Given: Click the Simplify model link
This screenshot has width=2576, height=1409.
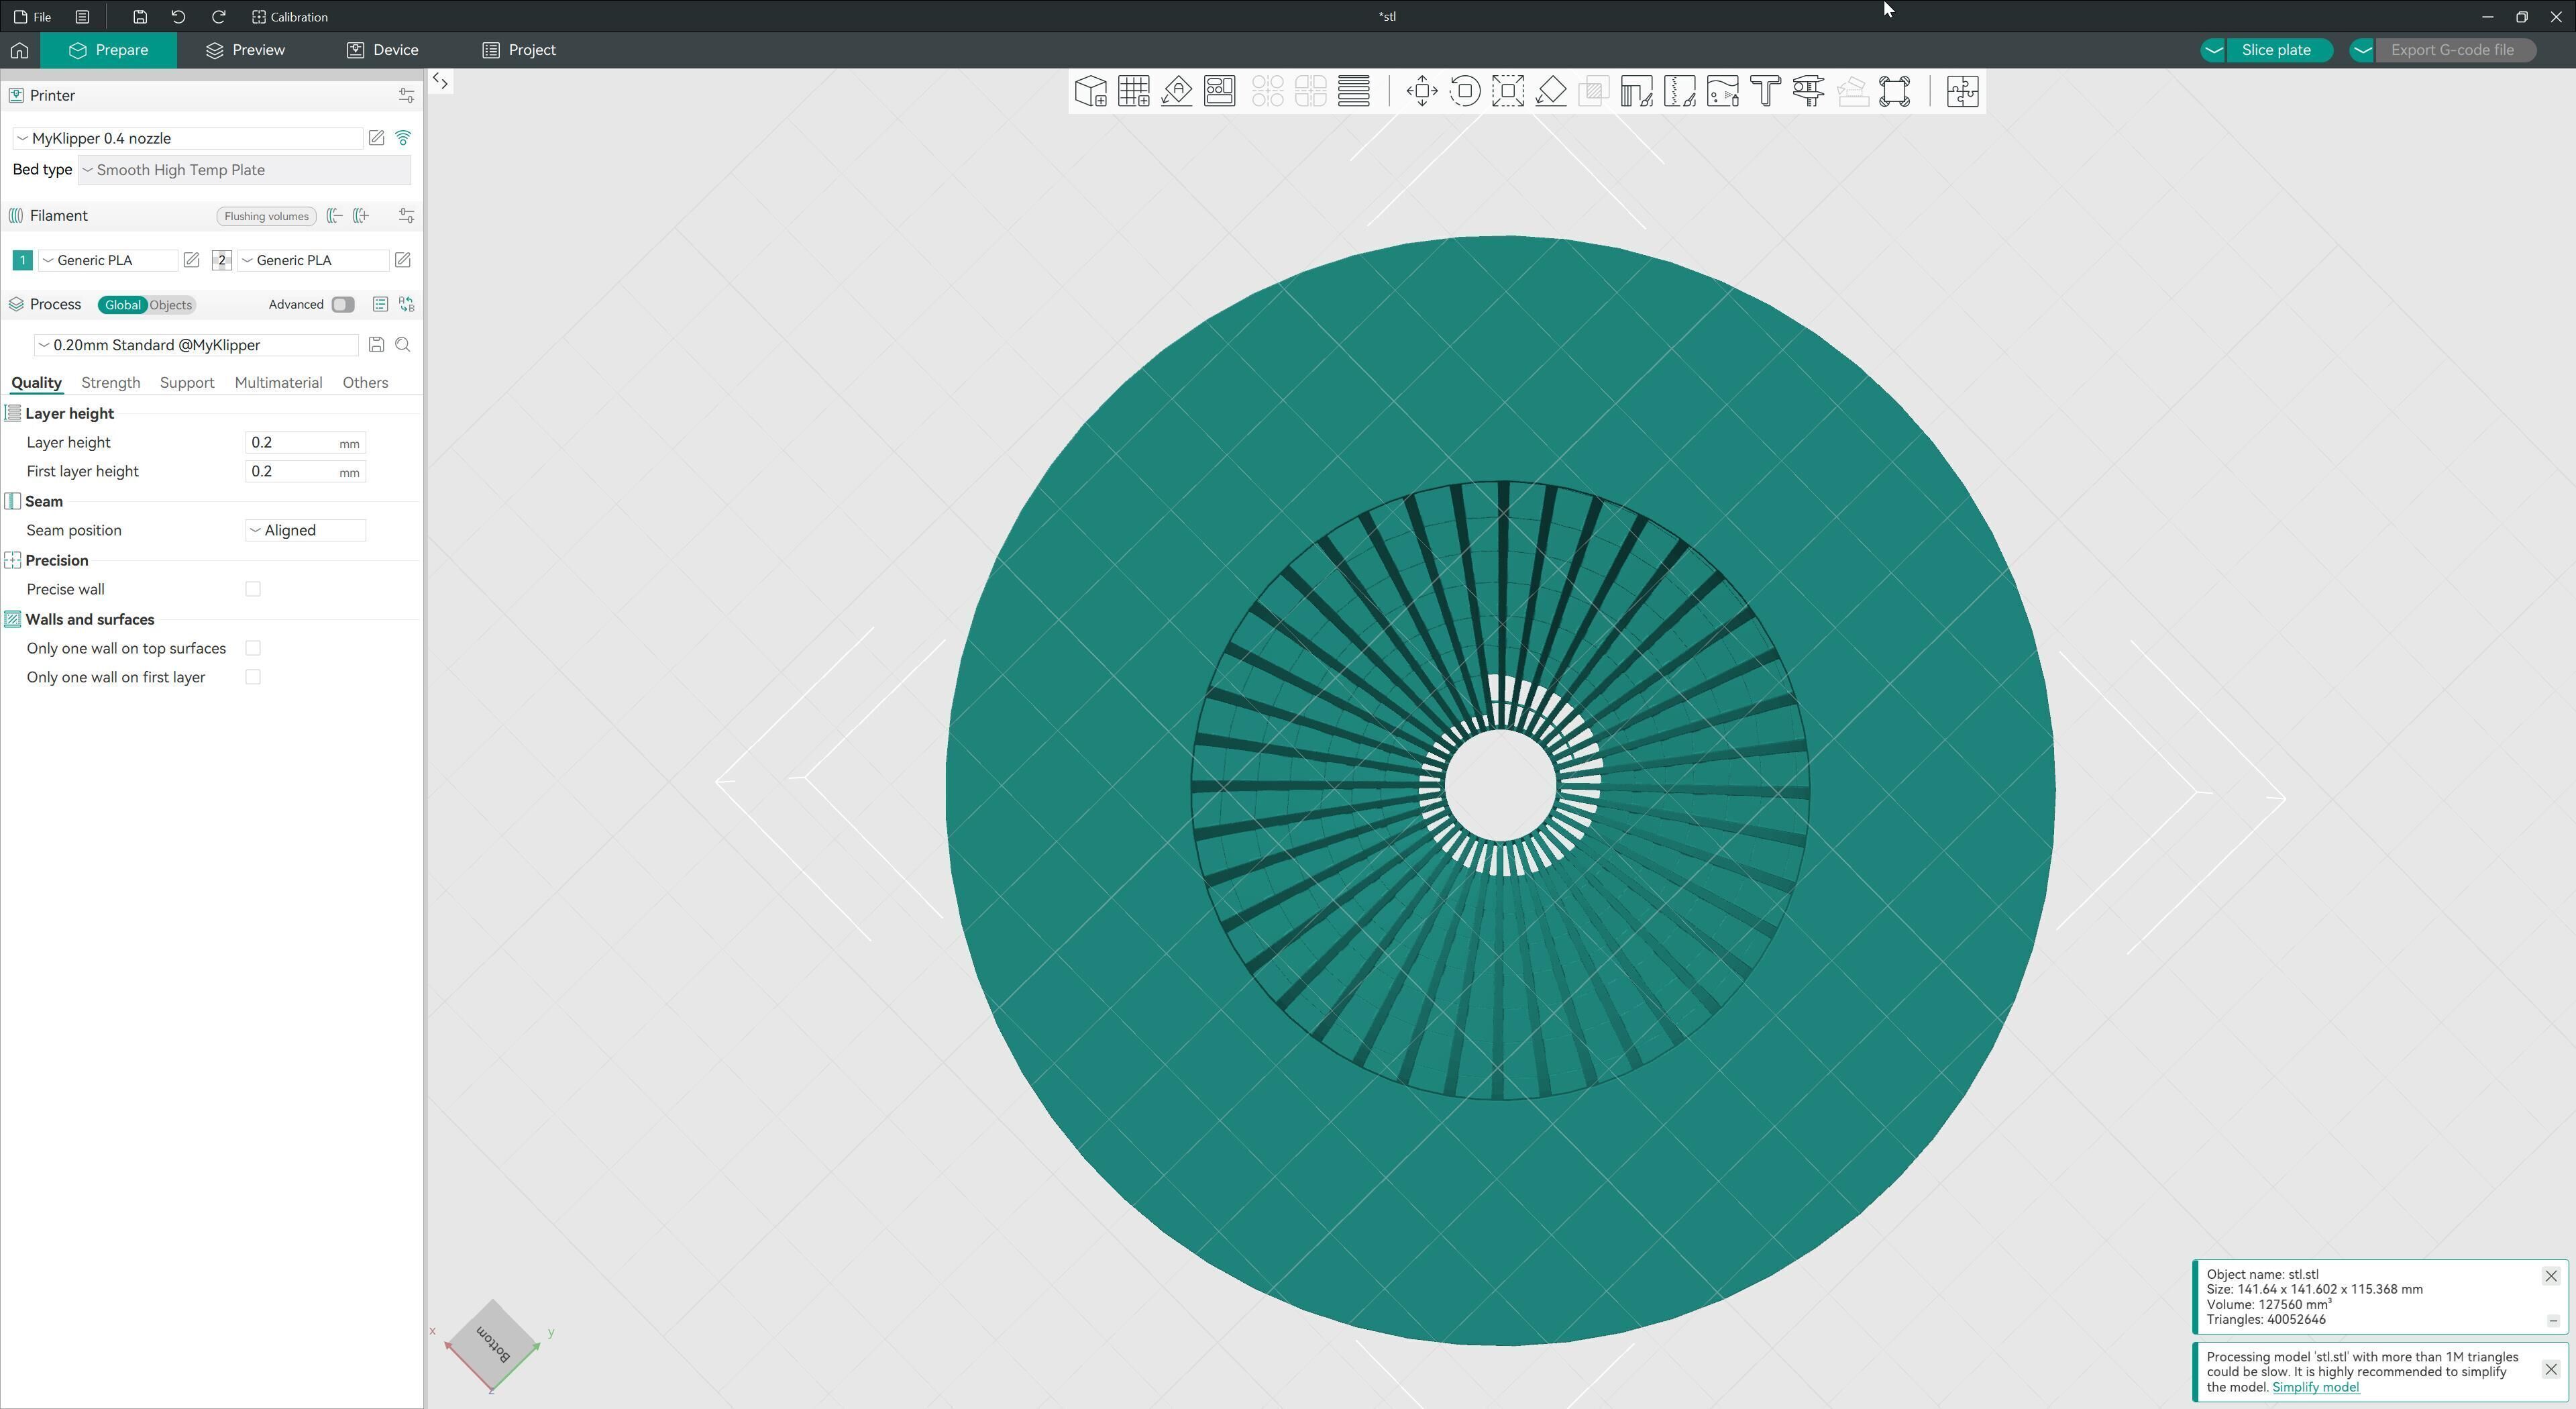Looking at the screenshot, I should (2315, 1387).
